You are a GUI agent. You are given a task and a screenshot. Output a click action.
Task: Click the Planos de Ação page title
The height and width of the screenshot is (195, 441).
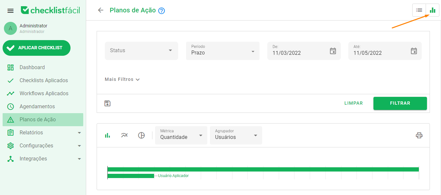click(133, 10)
